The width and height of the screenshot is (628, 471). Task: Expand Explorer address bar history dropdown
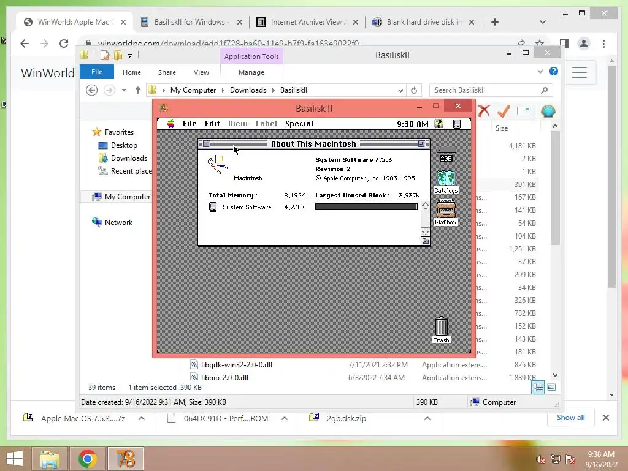pyautogui.click(x=400, y=91)
